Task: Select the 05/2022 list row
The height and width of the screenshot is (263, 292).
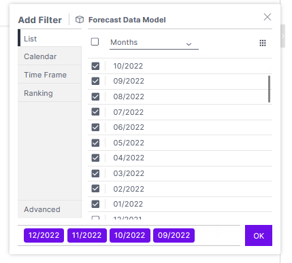Action: coord(180,143)
